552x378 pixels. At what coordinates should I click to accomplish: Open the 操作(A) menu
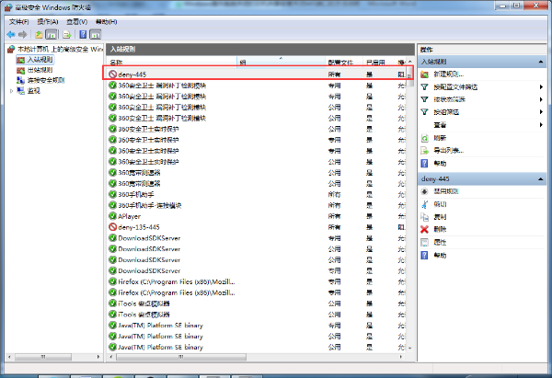(x=48, y=22)
